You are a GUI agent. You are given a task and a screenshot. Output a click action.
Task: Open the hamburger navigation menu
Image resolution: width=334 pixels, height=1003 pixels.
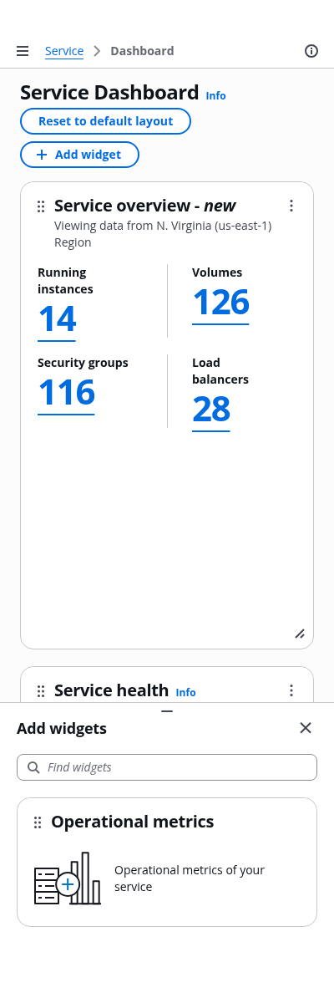pos(23,51)
